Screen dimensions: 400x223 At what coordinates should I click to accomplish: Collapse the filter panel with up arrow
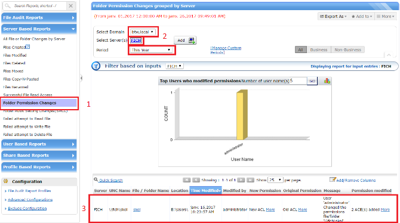pos(389,55)
